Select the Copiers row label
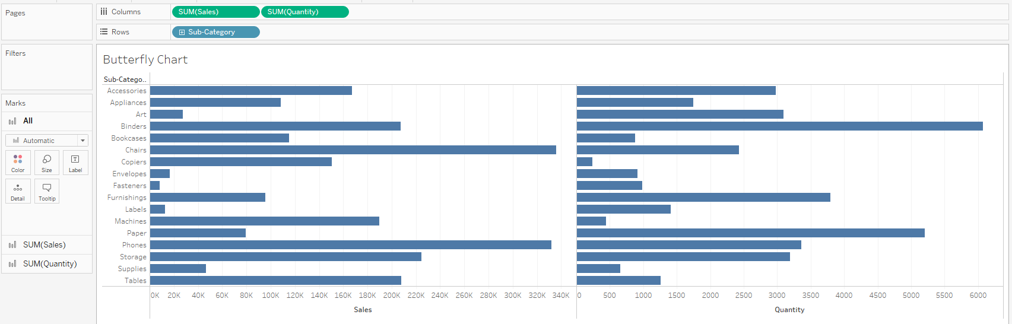The image size is (1012, 324). [134, 162]
